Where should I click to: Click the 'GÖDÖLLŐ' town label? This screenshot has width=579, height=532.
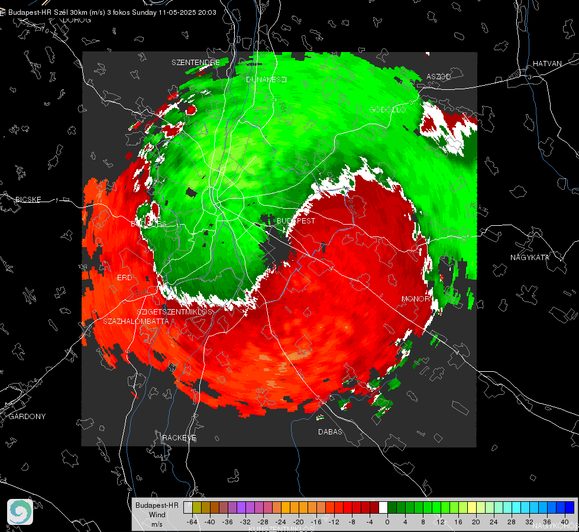pos(388,109)
